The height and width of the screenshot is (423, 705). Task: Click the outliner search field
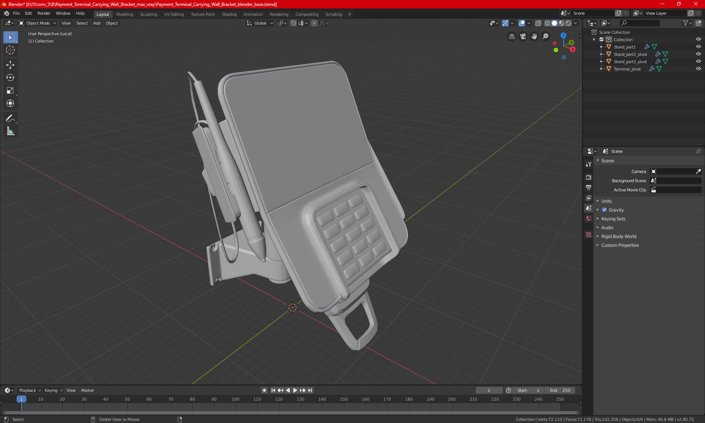click(x=640, y=23)
